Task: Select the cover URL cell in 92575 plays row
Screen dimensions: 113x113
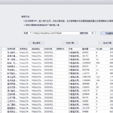Action: [x=37, y=66]
